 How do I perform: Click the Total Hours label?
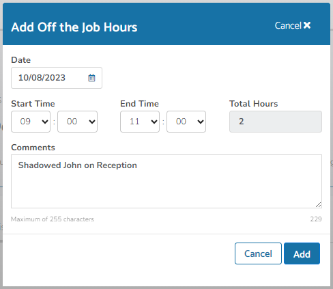(x=253, y=104)
